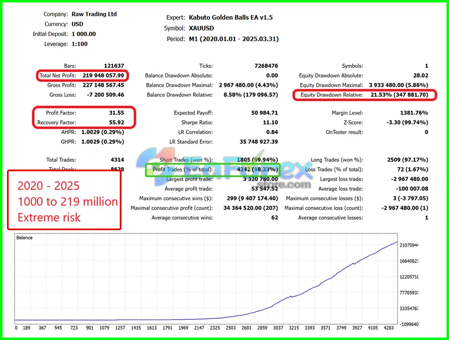This screenshot has height=340, width=449.
Task: Click the total net profit "219 948 057.99"
Action: point(103,76)
